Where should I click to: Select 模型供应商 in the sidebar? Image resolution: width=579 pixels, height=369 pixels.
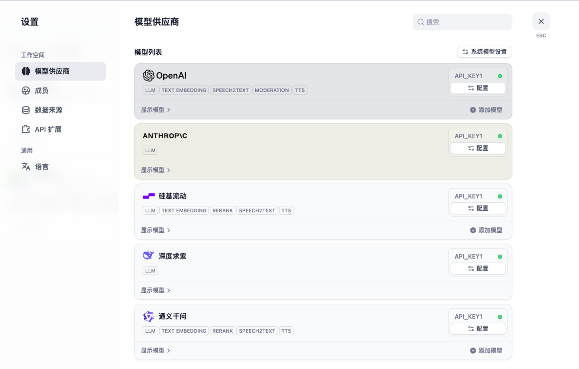coord(60,71)
